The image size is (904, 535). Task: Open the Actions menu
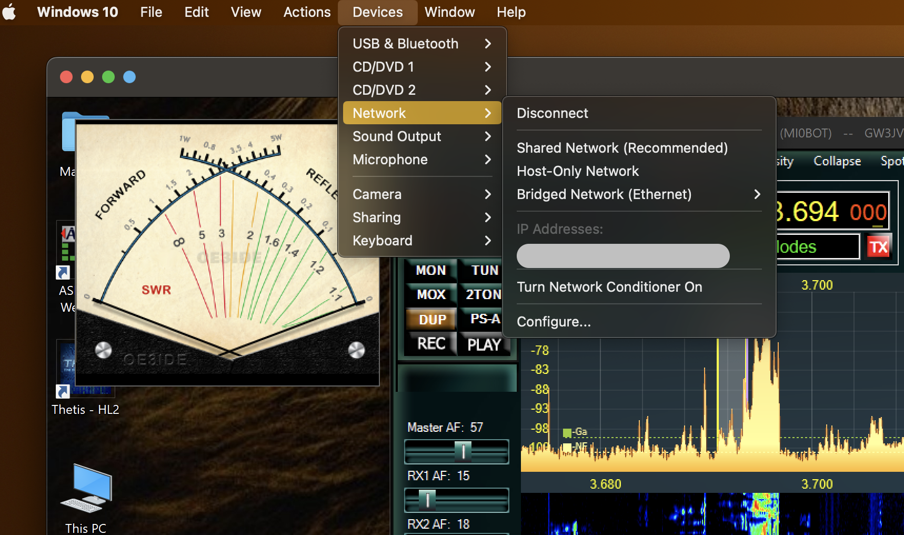tap(307, 12)
